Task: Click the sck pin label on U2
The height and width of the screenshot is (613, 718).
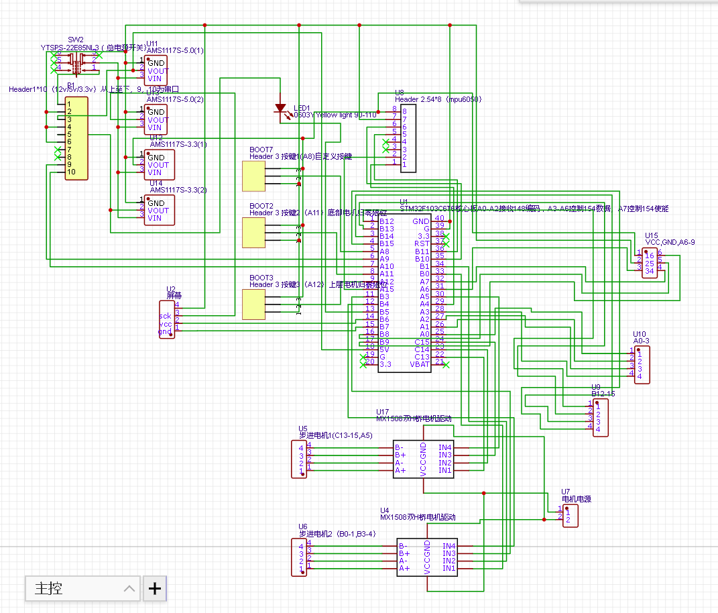Action: point(165,316)
